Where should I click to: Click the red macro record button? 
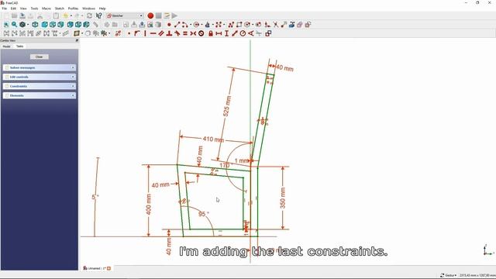(150, 15)
